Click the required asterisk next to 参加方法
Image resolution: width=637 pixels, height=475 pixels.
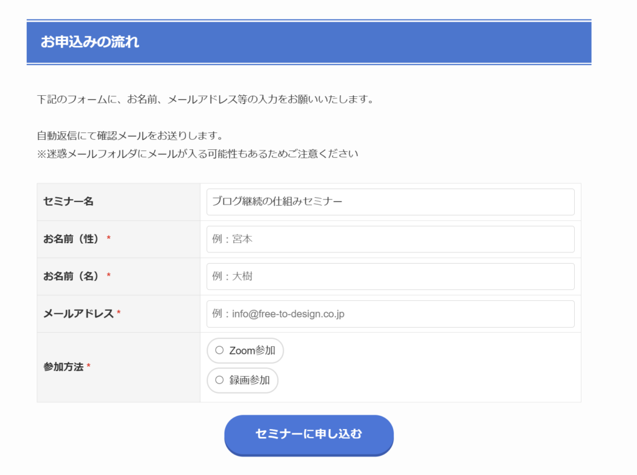point(88,367)
